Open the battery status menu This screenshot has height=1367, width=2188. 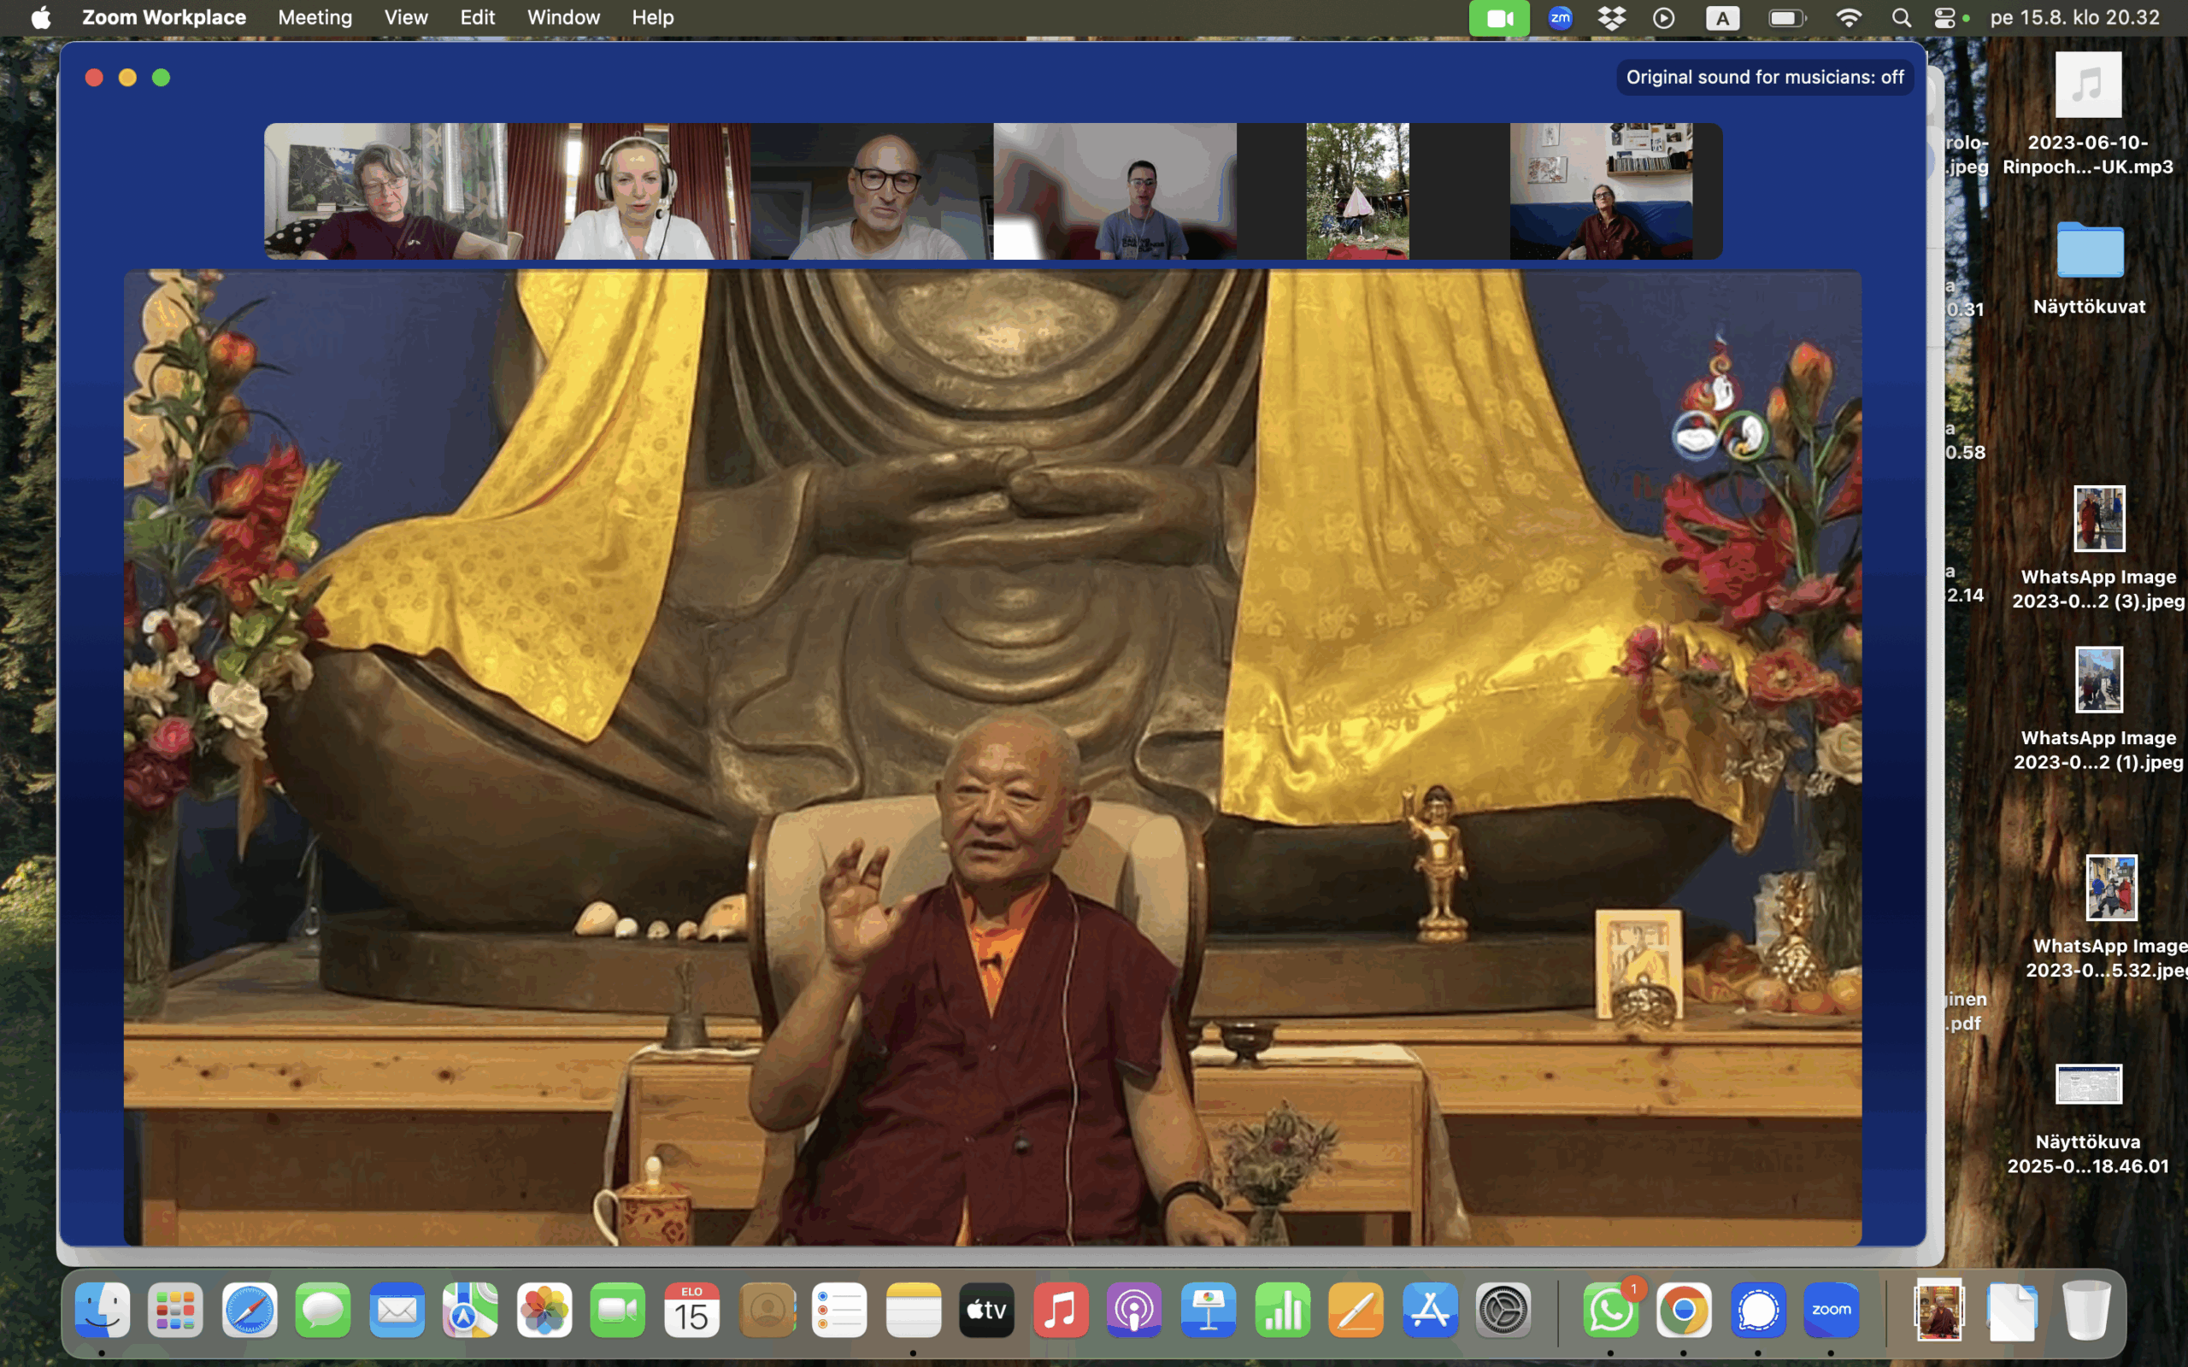[1786, 18]
